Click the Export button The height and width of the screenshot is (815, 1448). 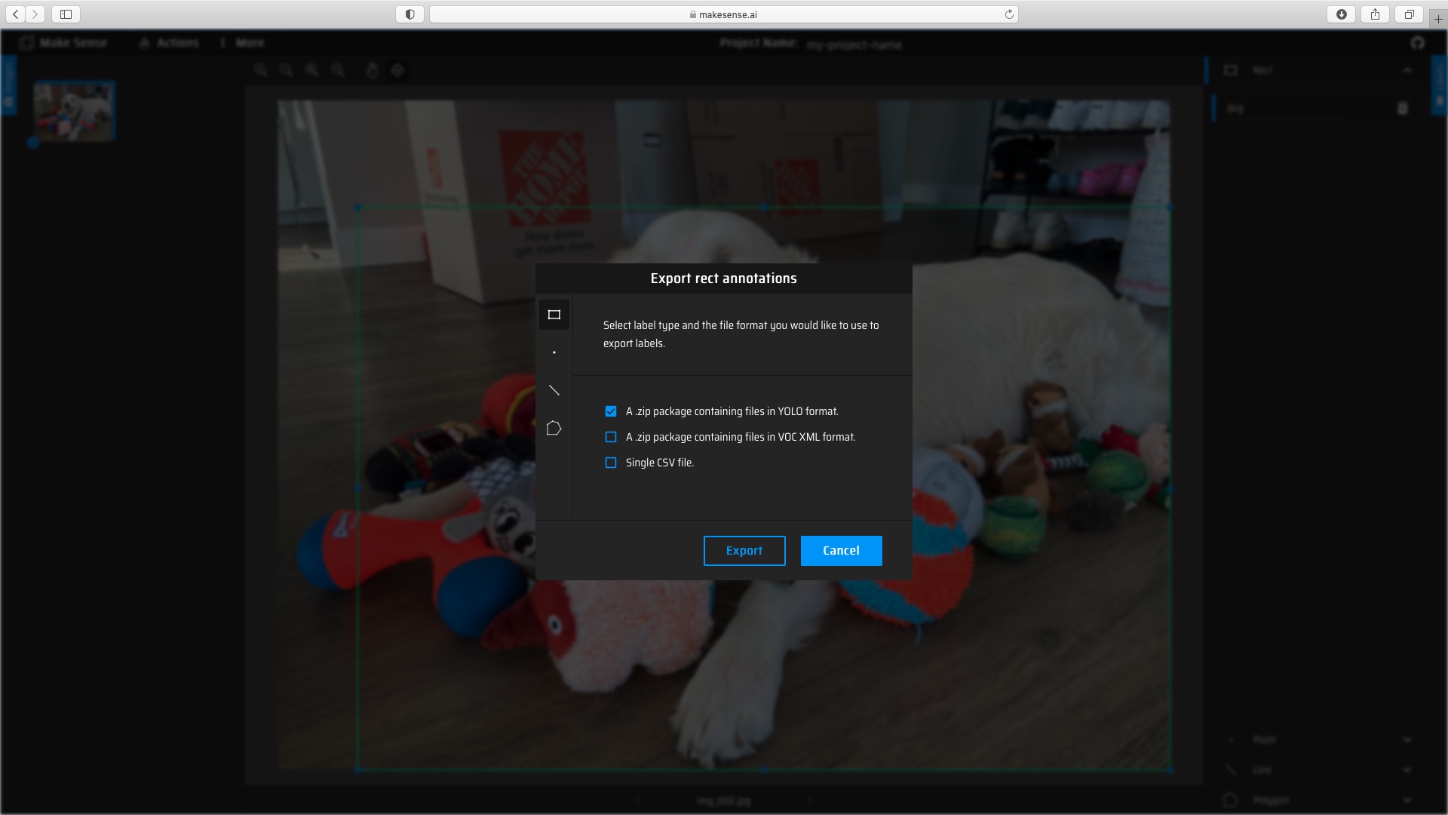(x=744, y=551)
